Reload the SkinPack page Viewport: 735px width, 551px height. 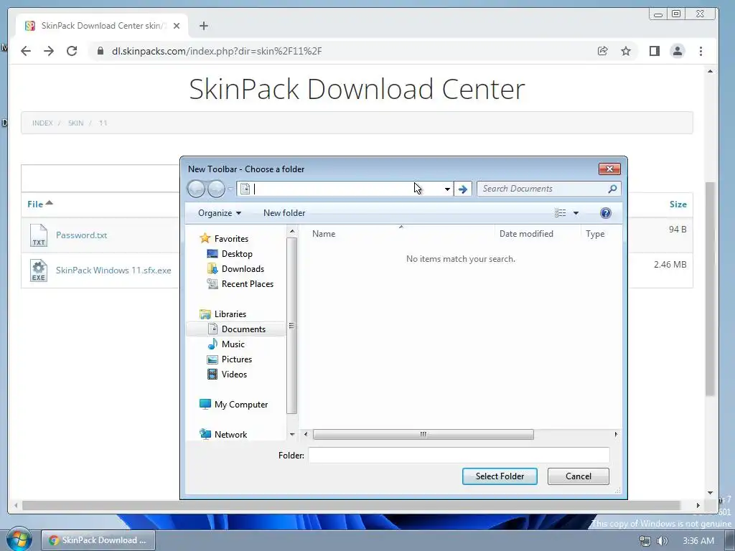coord(72,51)
